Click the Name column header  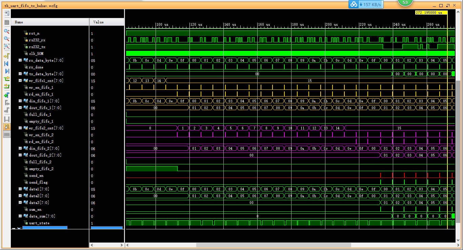[50, 22]
